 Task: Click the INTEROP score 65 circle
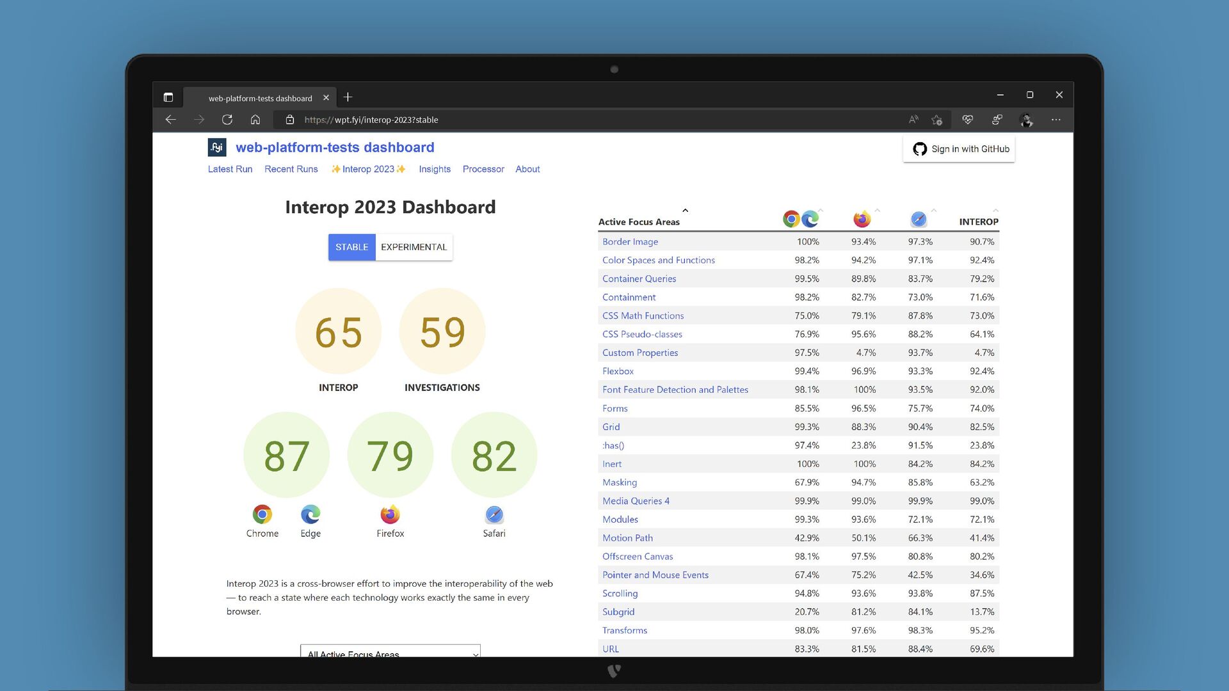(339, 331)
